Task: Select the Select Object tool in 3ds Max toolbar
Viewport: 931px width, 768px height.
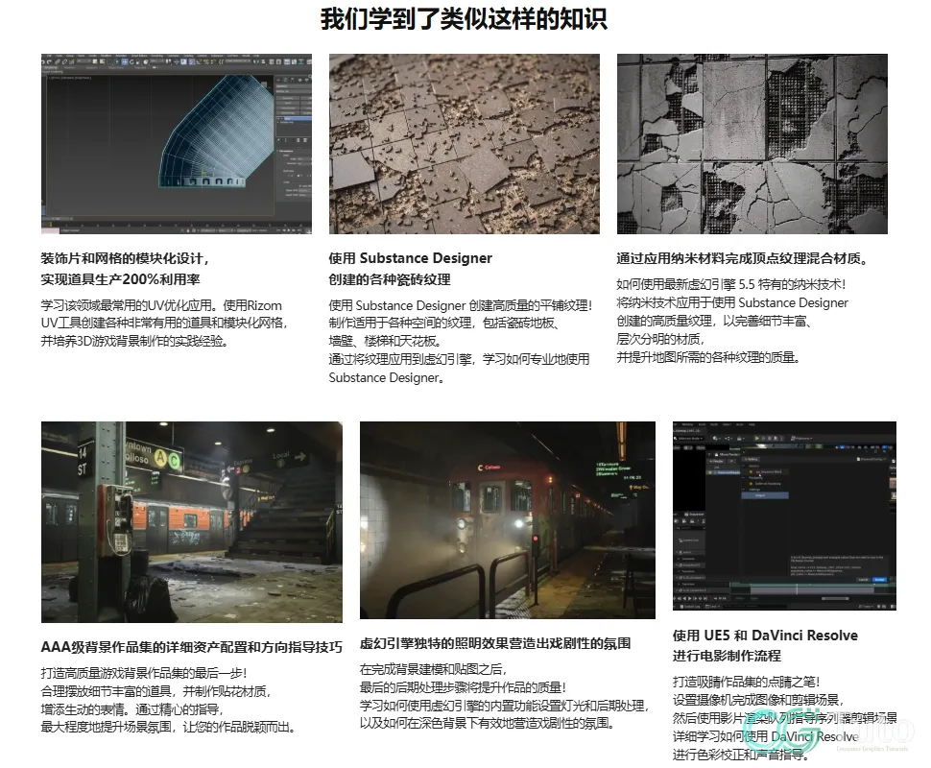Action: (x=94, y=61)
